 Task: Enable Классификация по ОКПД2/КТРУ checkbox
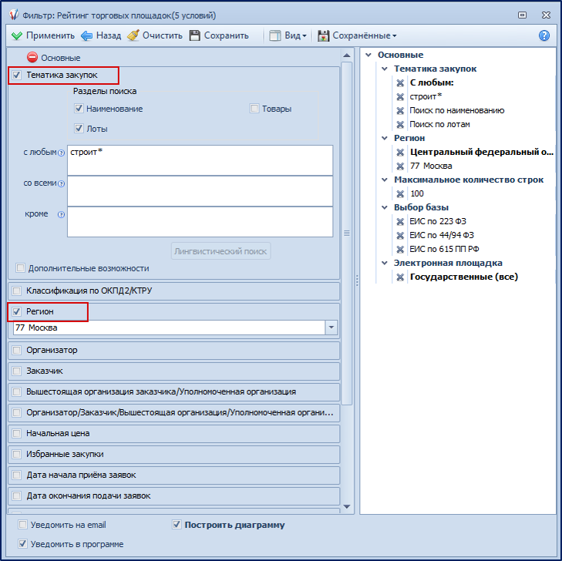point(16,291)
